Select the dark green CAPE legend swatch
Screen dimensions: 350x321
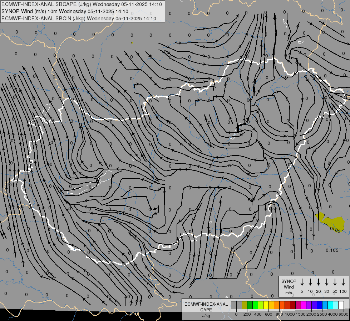tap(250, 305)
